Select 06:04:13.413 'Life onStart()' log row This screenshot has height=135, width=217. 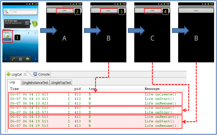pyautogui.click(x=95, y=99)
